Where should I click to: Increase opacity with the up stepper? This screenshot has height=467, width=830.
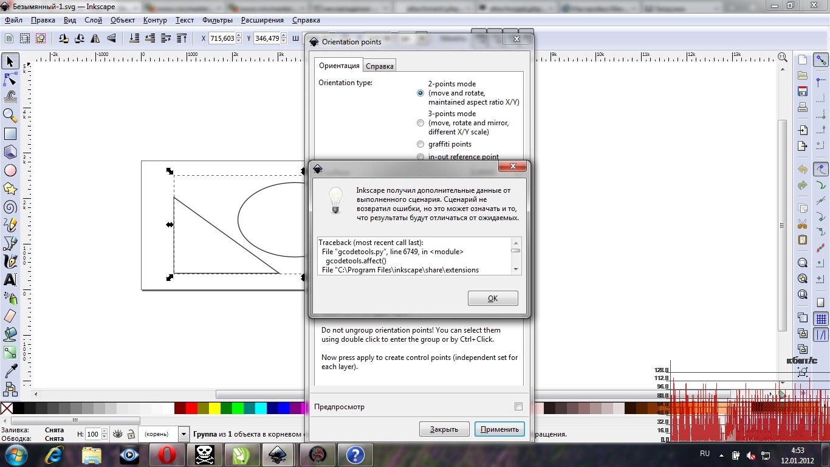105,432
